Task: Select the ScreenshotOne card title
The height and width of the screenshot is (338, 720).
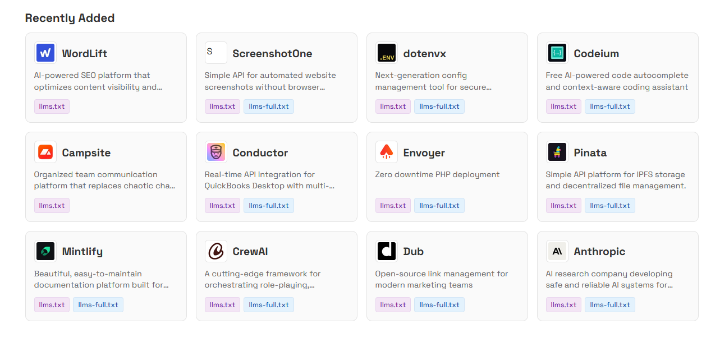Action: [272, 54]
